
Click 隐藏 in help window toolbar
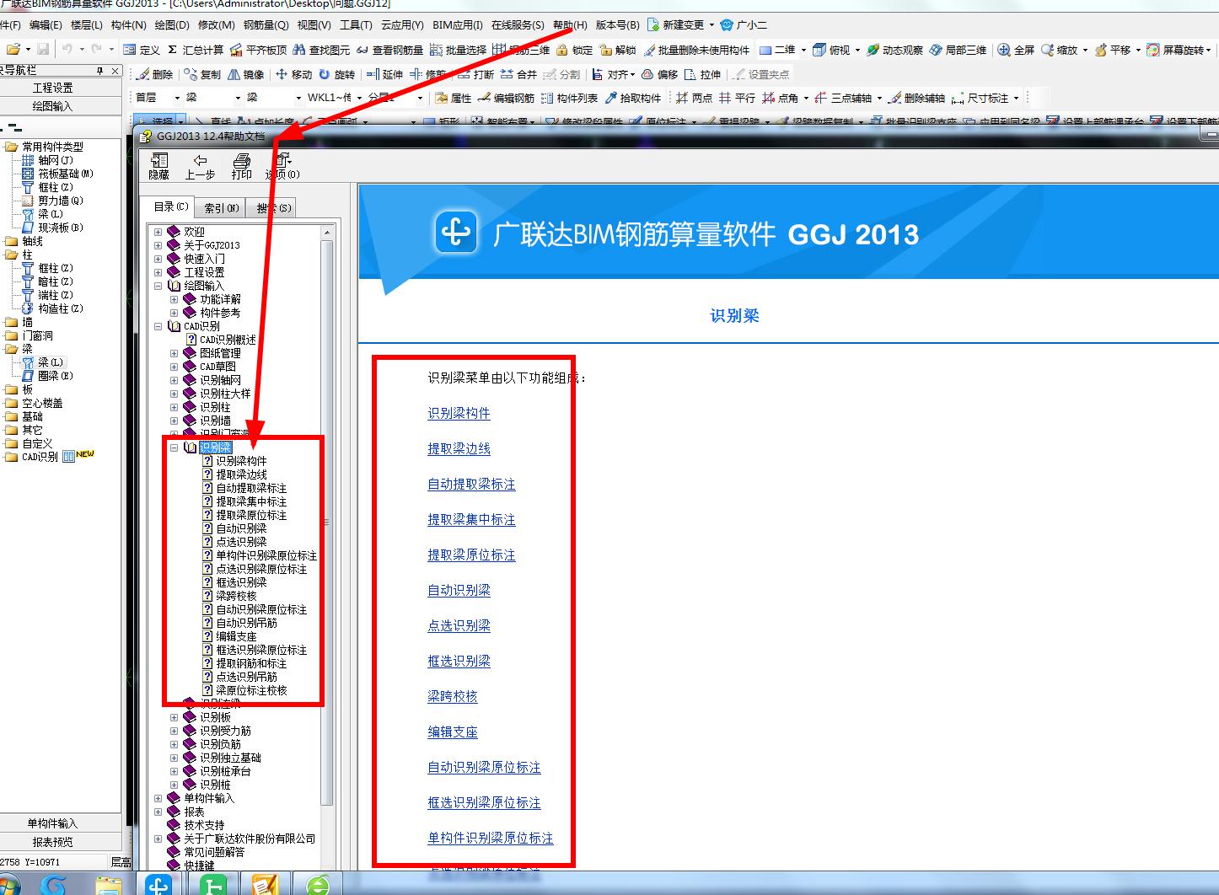pos(158,166)
